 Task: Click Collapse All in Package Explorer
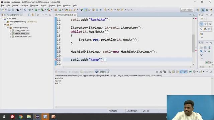pyautogui.click(x=29, y=15)
